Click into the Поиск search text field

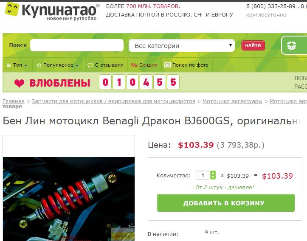click(x=77, y=45)
